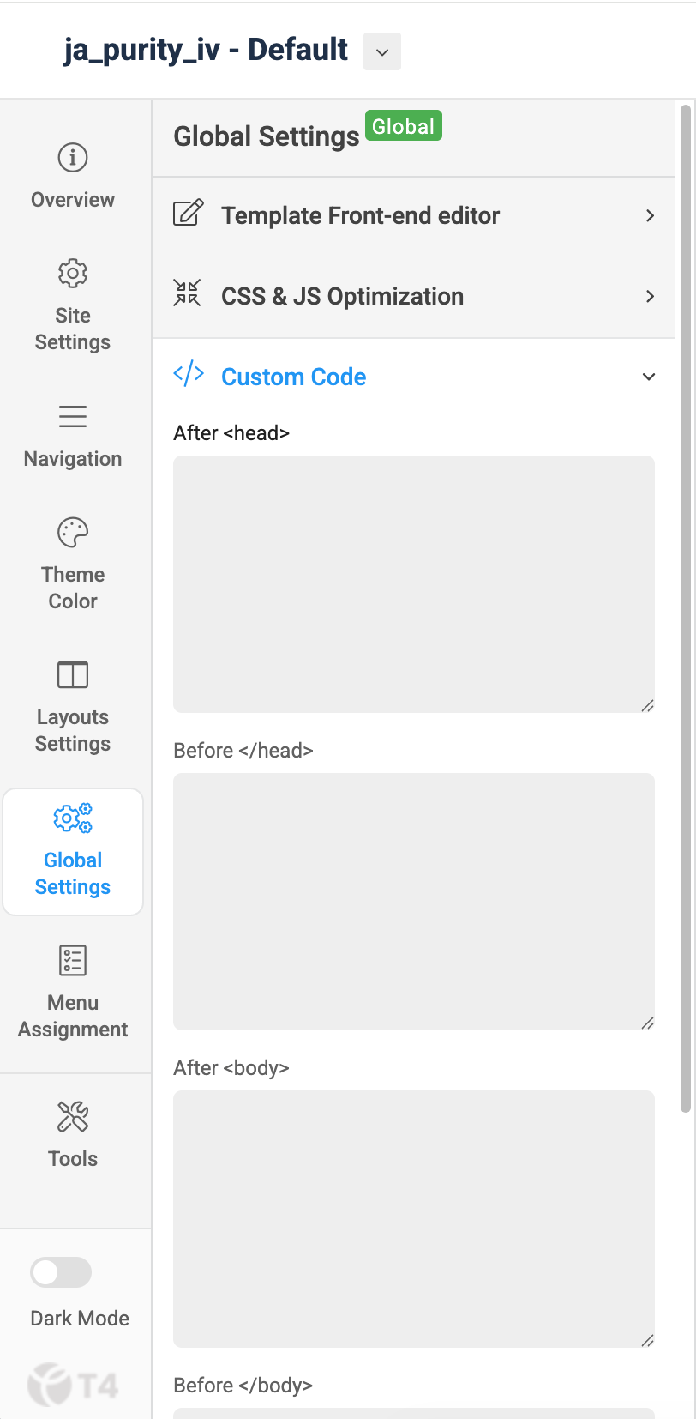Click the T4 logo
Screen dimensions: 696x1419
pyautogui.click(x=73, y=1384)
